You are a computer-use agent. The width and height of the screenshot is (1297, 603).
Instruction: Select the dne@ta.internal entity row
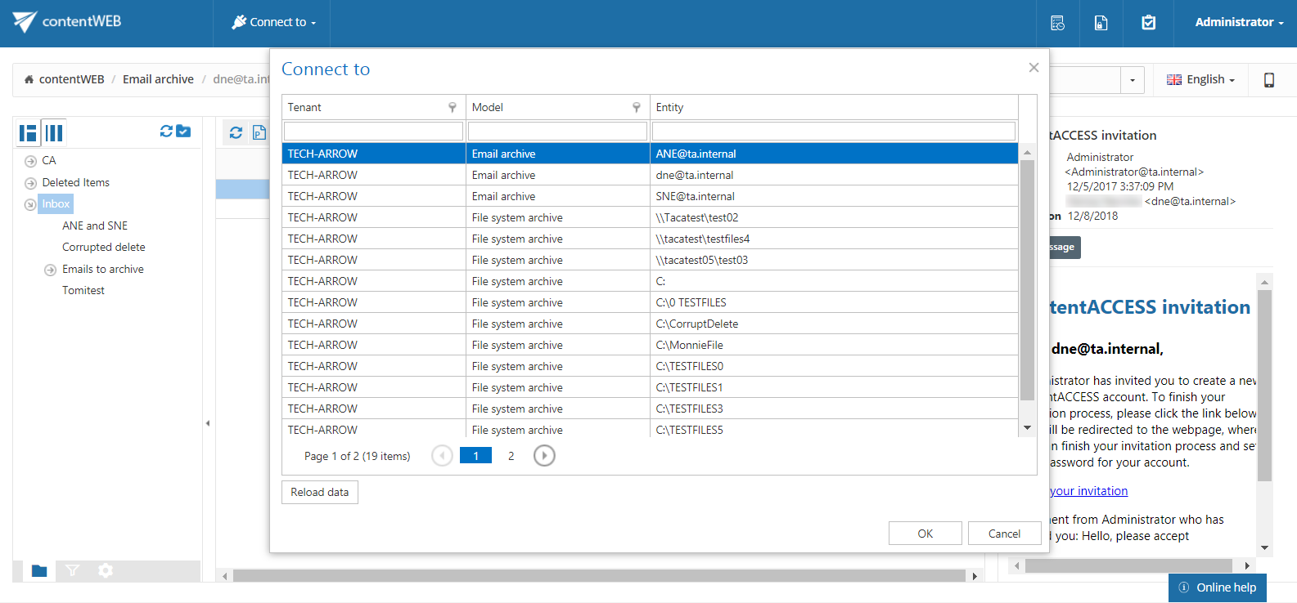pyautogui.click(x=651, y=175)
